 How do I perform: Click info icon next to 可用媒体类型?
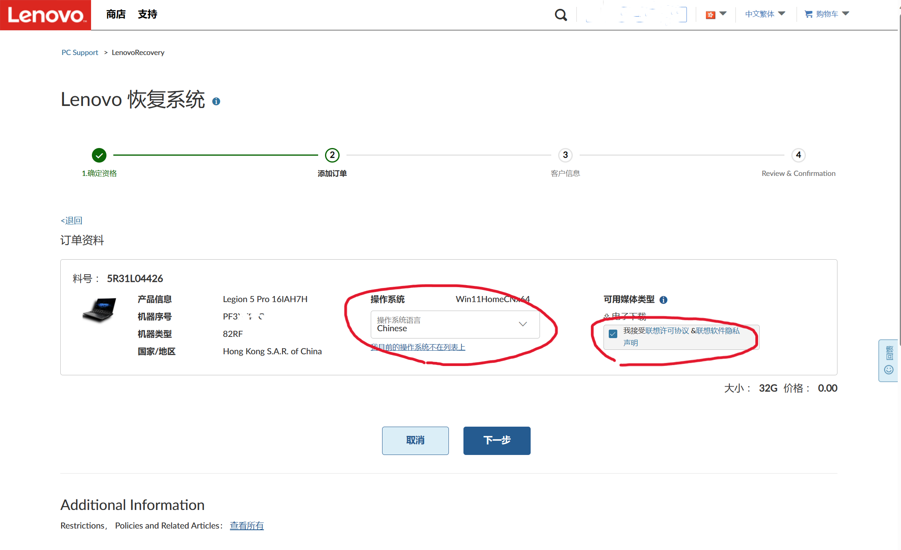point(663,300)
